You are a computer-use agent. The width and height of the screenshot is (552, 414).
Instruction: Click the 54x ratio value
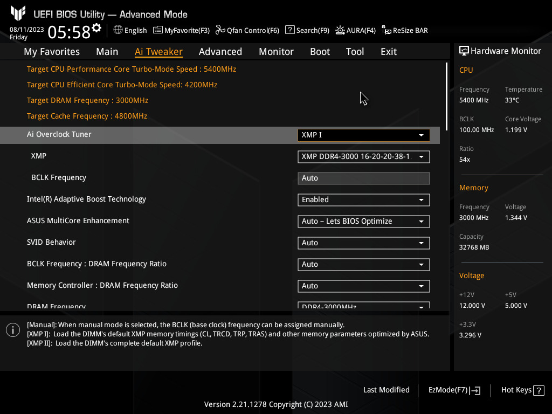[465, 160]
